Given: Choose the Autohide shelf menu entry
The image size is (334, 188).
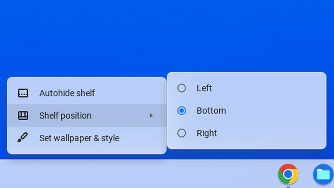Looking at the screenshot, I should [x=67, y=93].
